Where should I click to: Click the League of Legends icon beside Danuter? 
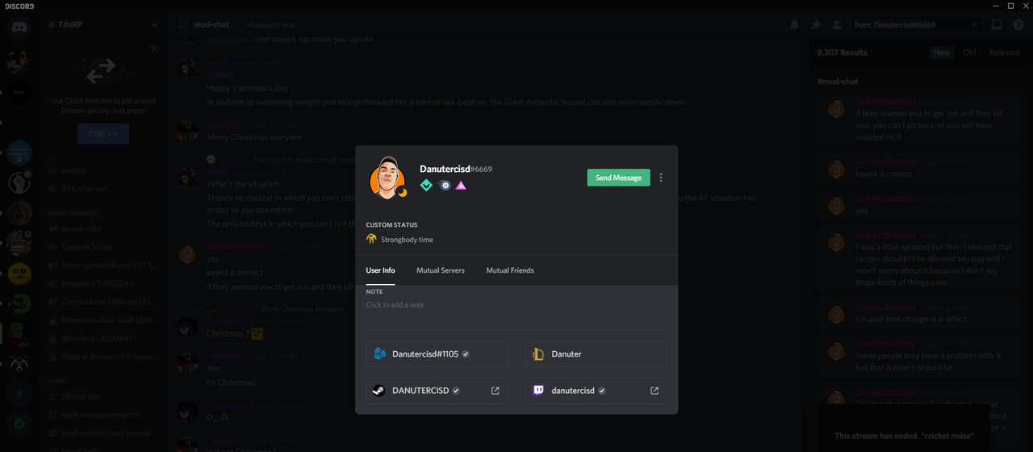point(539,354)
